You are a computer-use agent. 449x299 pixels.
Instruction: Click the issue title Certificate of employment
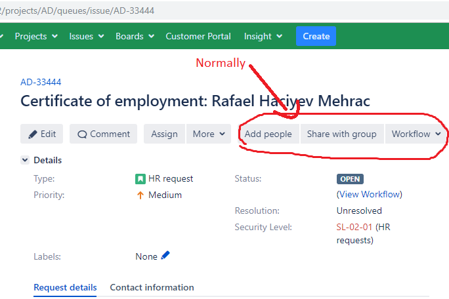tap(195, 101)
